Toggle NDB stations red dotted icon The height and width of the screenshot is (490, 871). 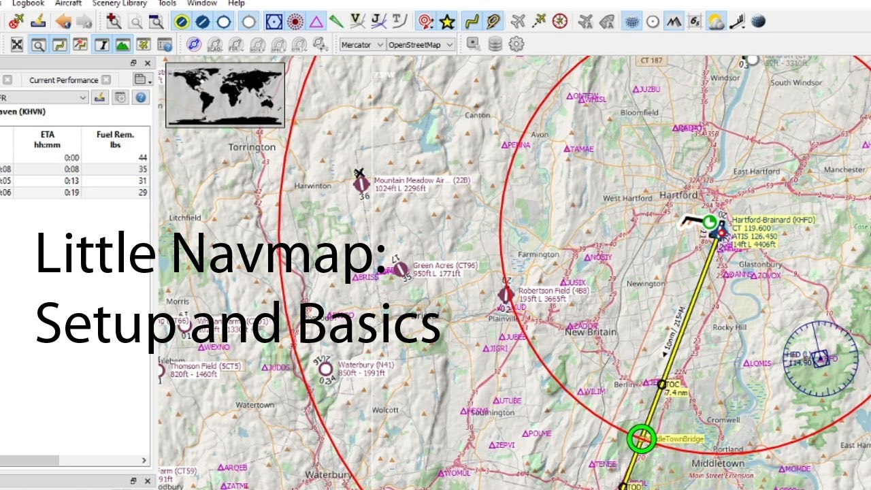click(295, 22)
